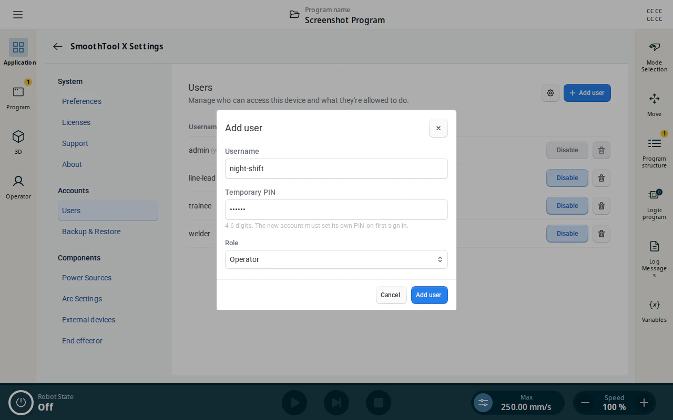The width and height of the screenshot is (673, 420).
Task: Disable the line-lead user
Action: click(x=567, y=178)
